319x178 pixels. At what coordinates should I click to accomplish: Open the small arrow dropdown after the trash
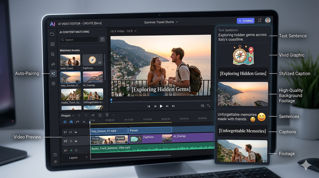point(114,115)
